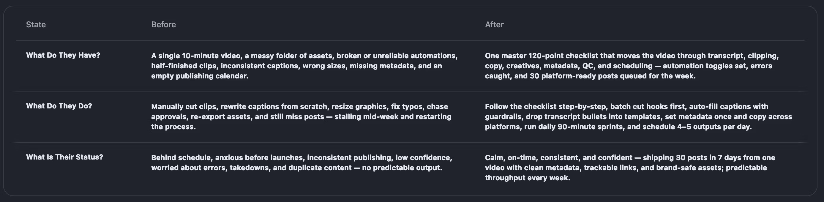The width and height of the screenshot is (824, 202).
Task: Click the phrase 'the process.' in the Before column
Action: coord(173,127)
